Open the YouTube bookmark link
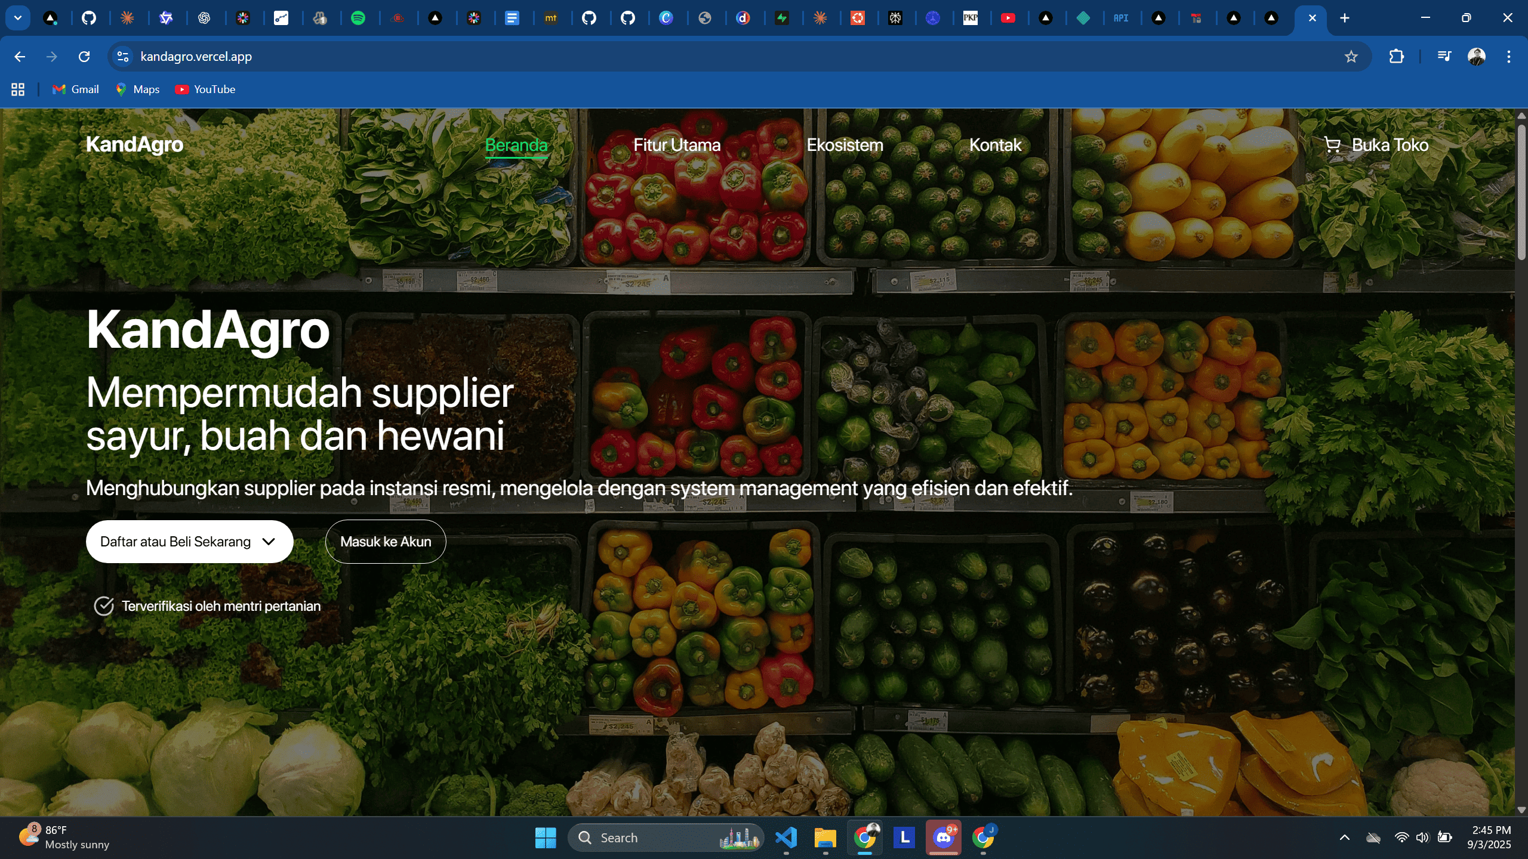Screen dimensions: 1528x859 [205, 89]
